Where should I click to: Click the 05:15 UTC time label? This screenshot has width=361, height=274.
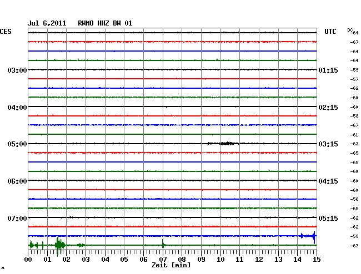point(328,218)
